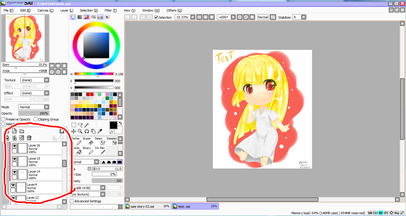406x216 pixels.
Task: Uncheck the Selection checkbox in toolbar
Action: 156,18
